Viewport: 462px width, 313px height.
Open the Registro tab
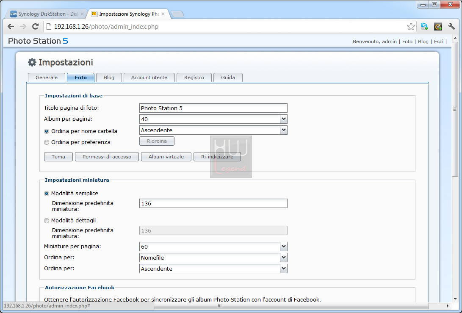pos(194,78)
